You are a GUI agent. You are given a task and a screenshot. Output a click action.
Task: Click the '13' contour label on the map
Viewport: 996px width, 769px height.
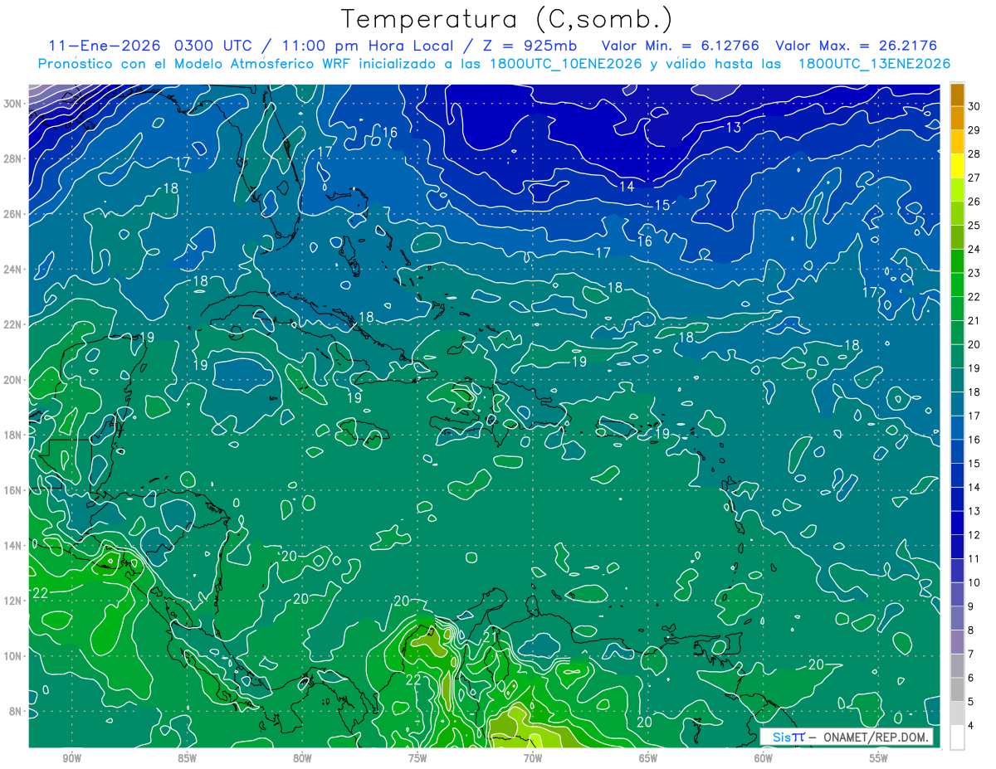734,128
